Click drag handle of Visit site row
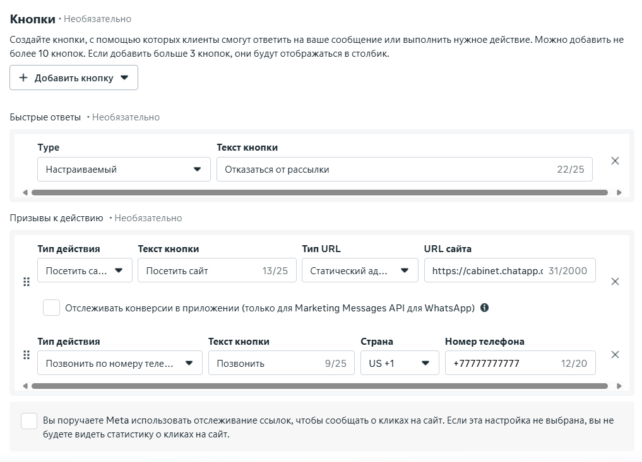This screenshot has width=642, height=462. pyautogui.click(x=27, y=282)
